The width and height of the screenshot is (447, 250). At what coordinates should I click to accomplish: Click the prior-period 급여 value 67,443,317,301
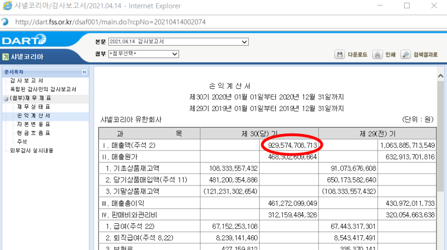click(353, 226)
